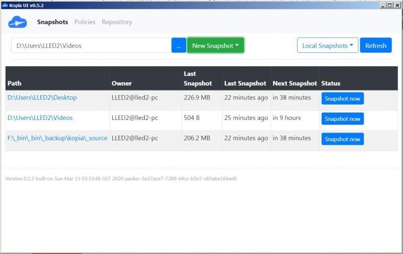403x254 pixels.
Task: Open the Local Snapshots dropdown
Action: click(x=327, y=45)
